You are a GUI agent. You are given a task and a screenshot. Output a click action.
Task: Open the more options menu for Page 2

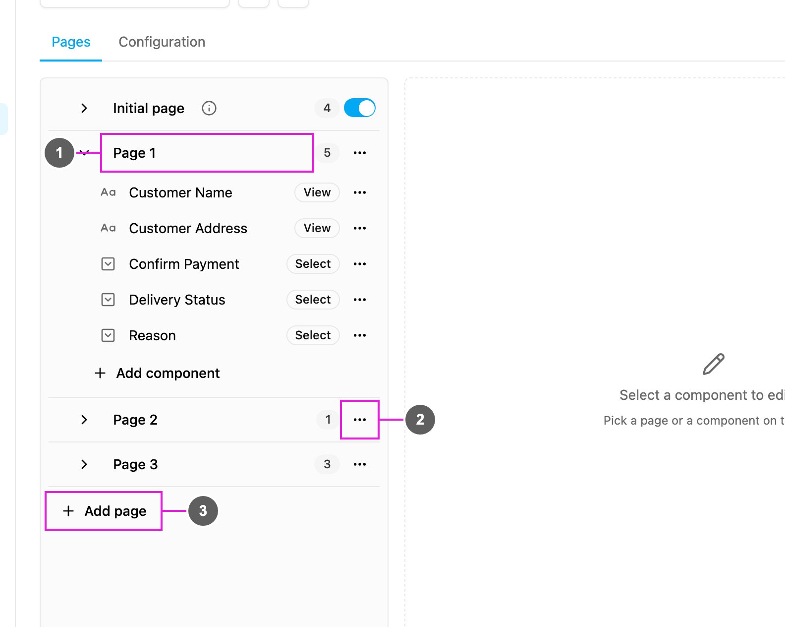[x=360, y=420]
